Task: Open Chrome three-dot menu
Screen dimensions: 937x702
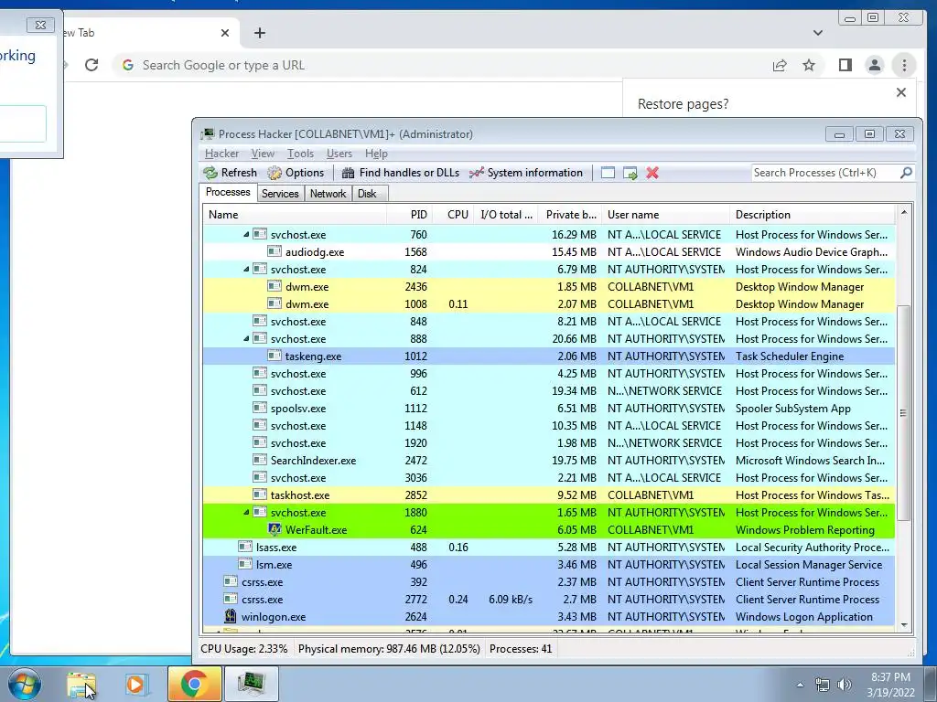Action: (904, 65)
